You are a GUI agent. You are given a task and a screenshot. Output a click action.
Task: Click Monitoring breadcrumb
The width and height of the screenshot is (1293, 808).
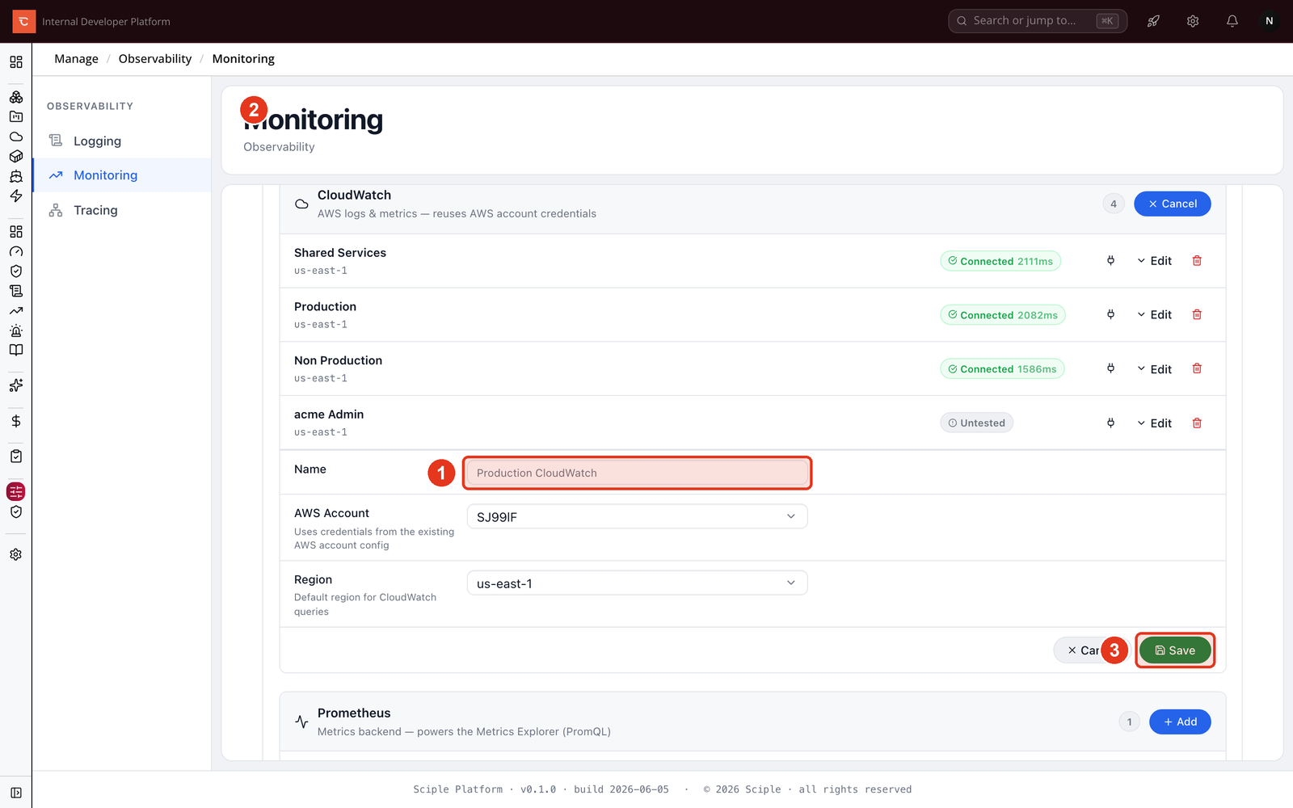243,59
